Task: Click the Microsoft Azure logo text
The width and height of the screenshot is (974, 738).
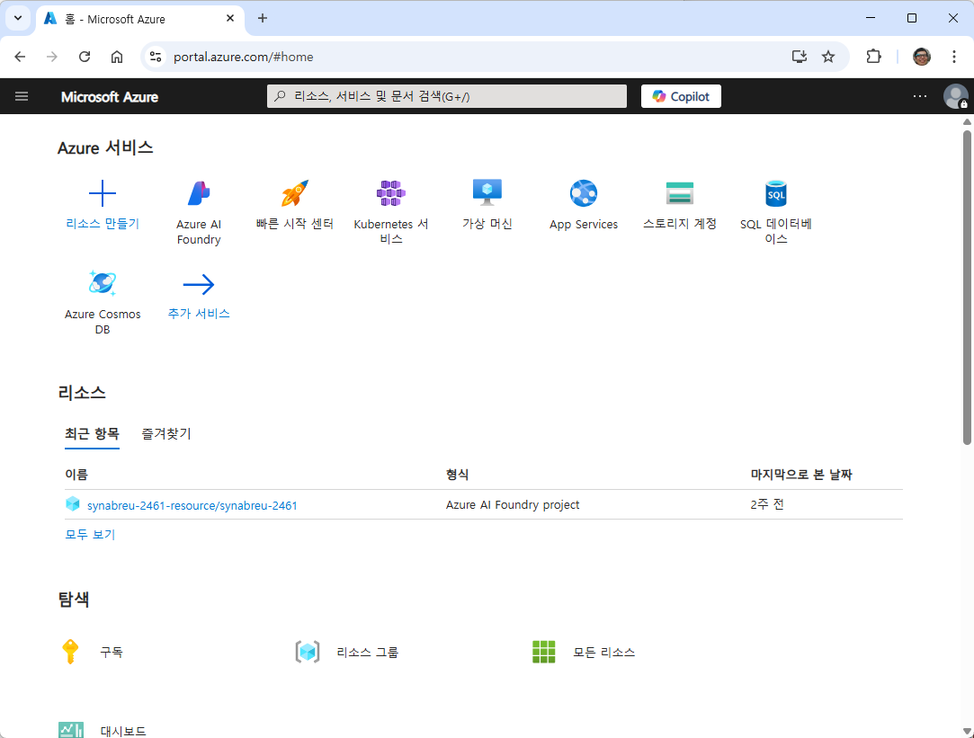Action: [x=110, y=97]
